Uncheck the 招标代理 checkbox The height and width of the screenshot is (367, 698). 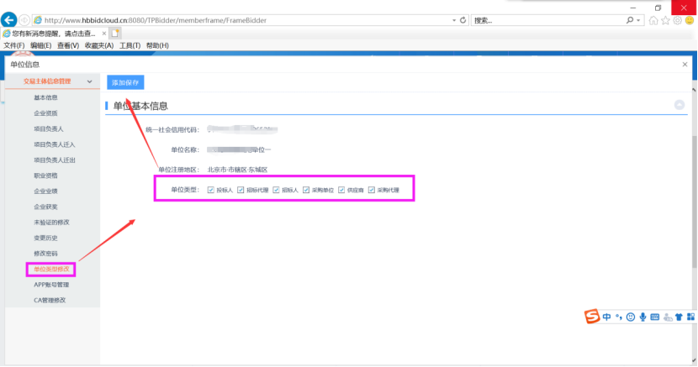pyautogui.click(x=241, y=191)
